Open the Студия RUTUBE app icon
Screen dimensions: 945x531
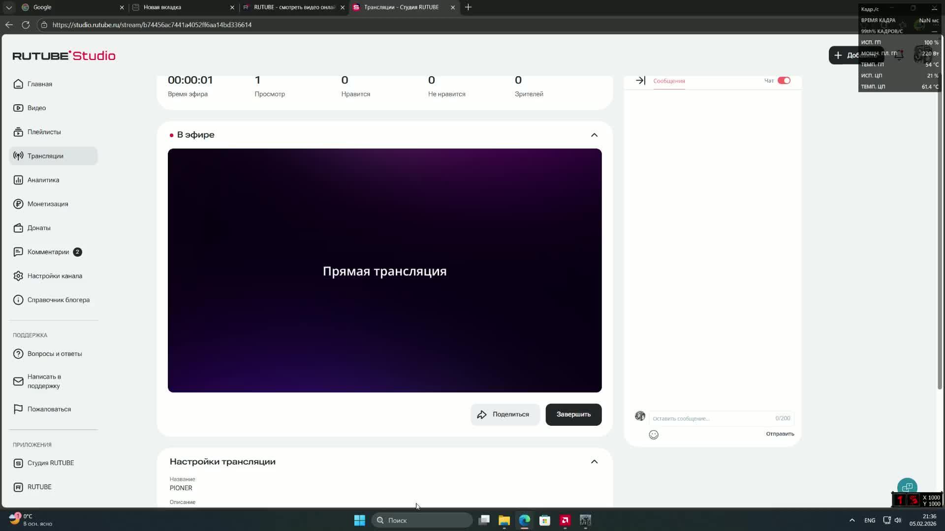(x=18, y=463)
